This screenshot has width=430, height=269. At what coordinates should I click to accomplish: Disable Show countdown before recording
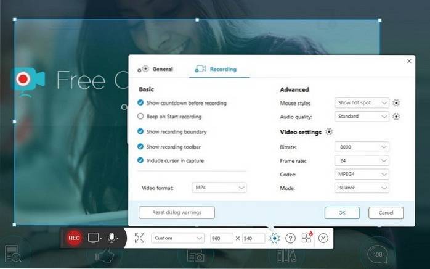(x=140, y=103)
